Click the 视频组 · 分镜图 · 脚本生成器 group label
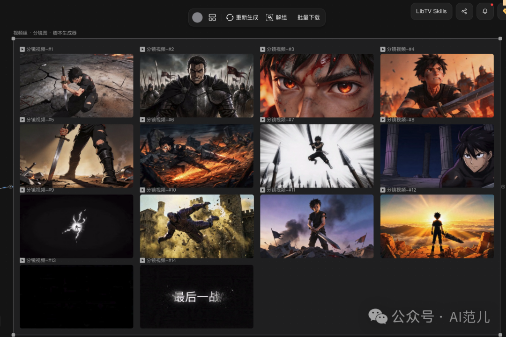This screenshot has width=506, height=337. pos(45,33)
